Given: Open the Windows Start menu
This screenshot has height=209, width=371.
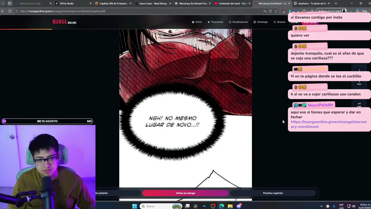Looking at the screenshot, I should click(134, 206).
